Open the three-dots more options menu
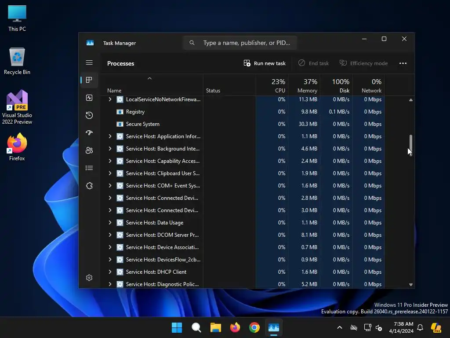The width and height of the screenshot is (450, 338). [x=403, y=63]
